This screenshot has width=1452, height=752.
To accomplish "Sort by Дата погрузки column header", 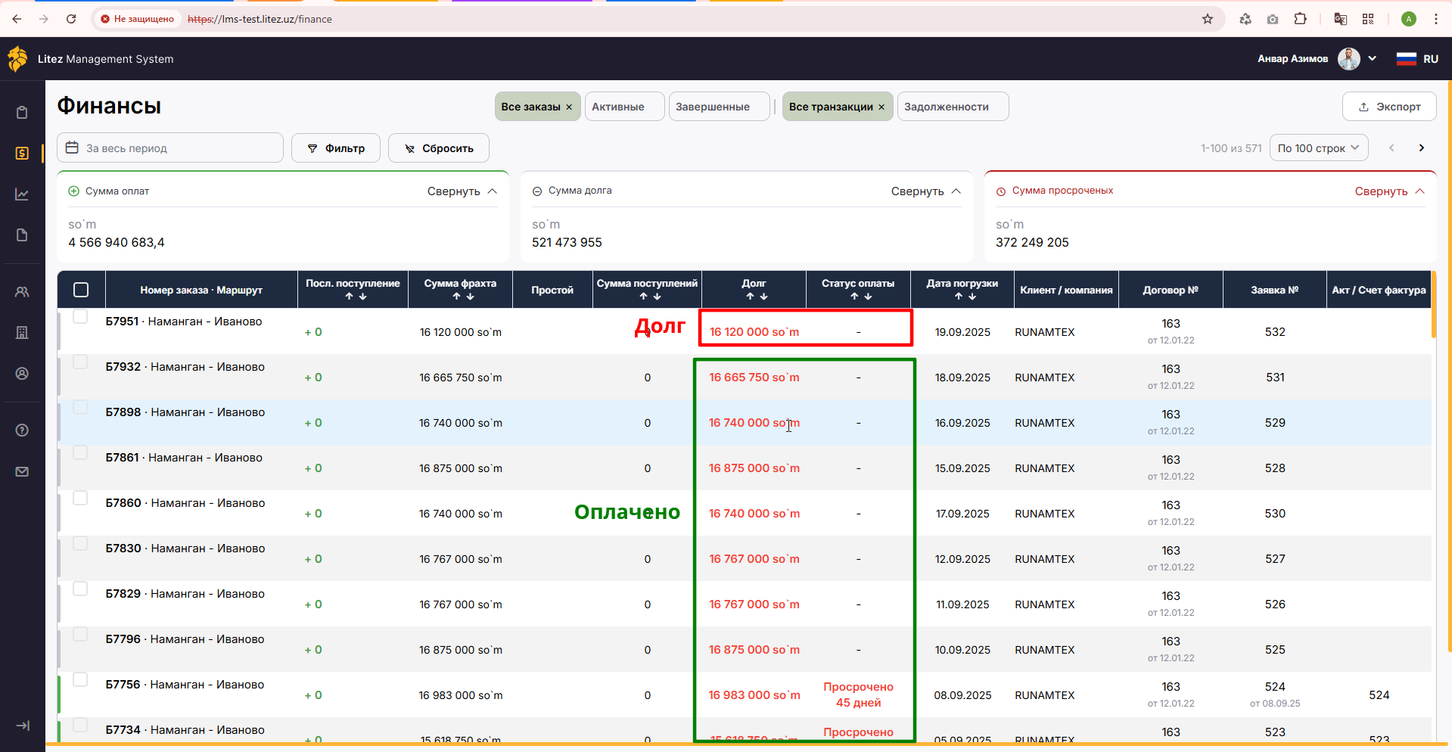I will click(962, 289).
